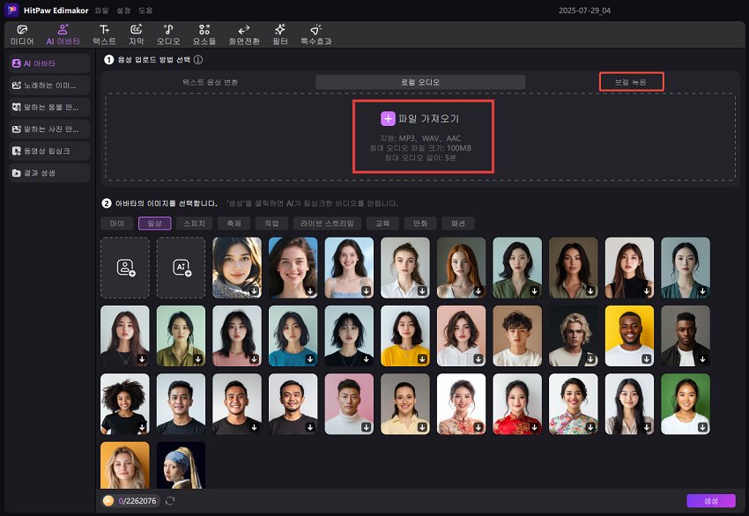749x516 pixels.
Task: Select AI 아바타 in the left sidebar
Action: point(49,63)
